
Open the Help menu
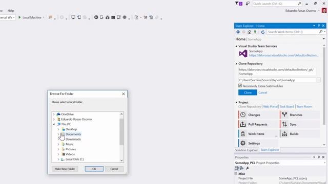tap(11, 11)
